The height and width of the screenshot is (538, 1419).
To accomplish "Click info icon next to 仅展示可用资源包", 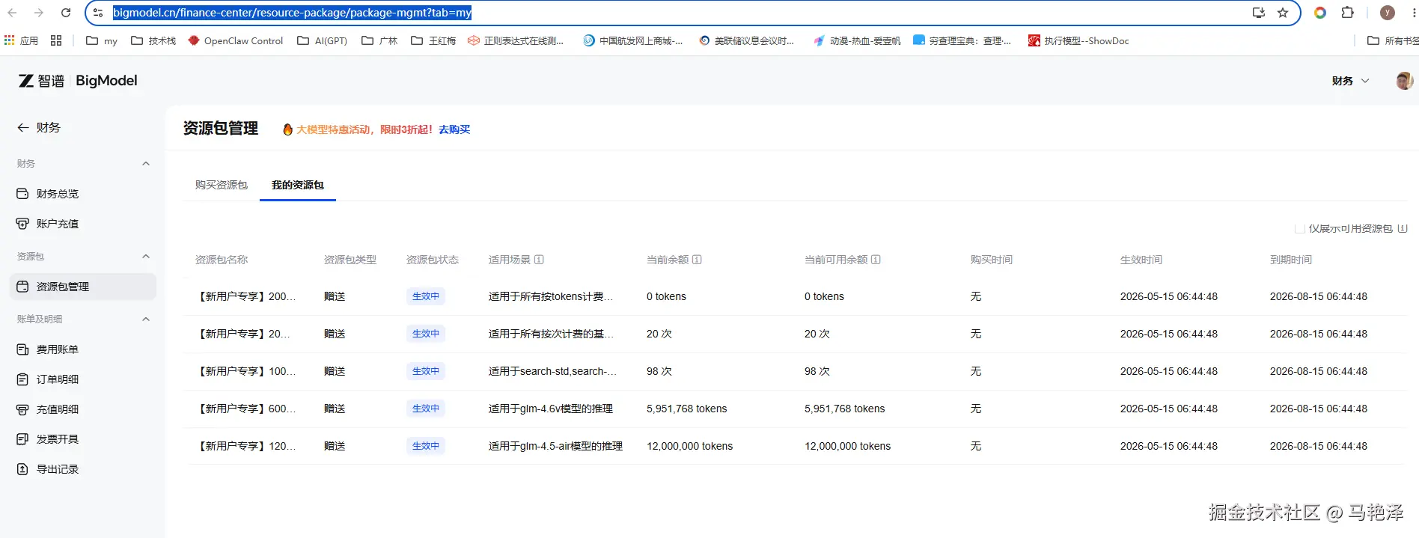I will pyautogui.click(x=1403, y=229).
